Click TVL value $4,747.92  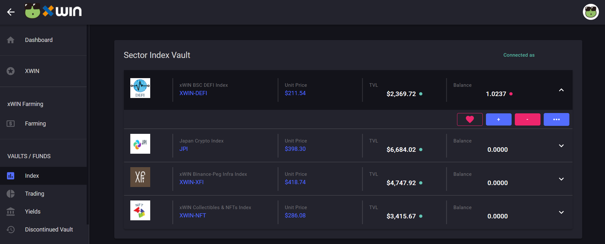(401, 183)
